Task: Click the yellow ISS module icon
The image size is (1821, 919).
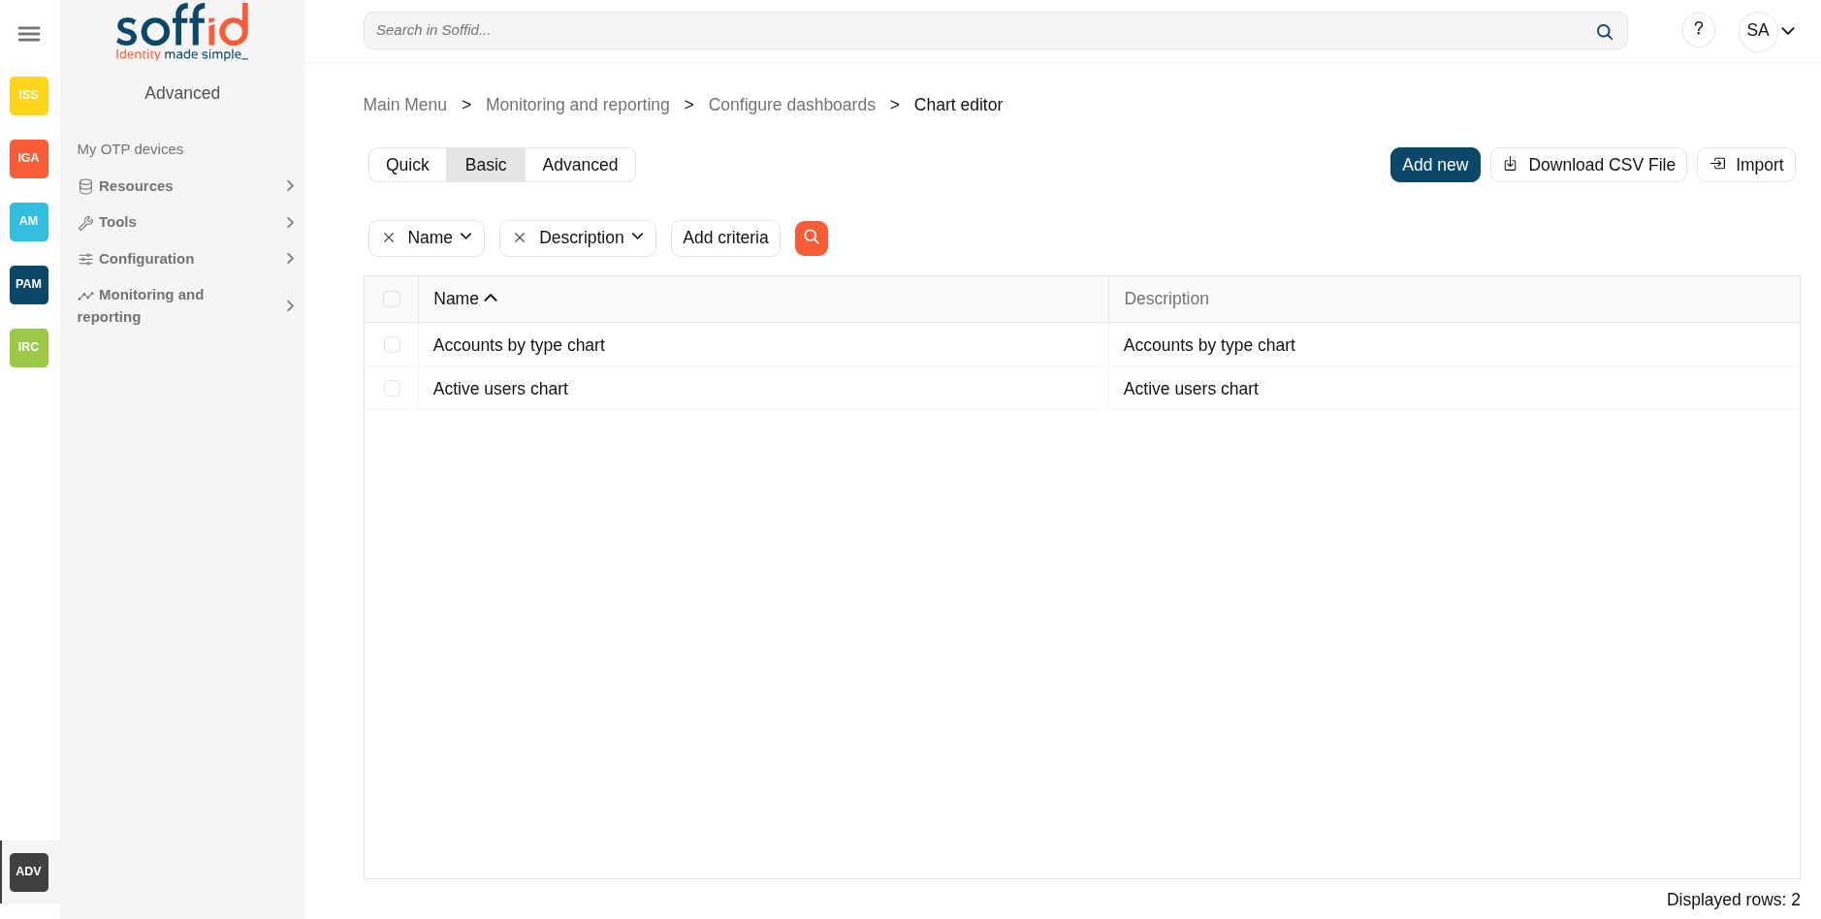Action: click(29, 95)
